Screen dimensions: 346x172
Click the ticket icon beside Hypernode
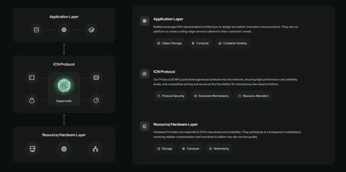[x=32, y=77]
